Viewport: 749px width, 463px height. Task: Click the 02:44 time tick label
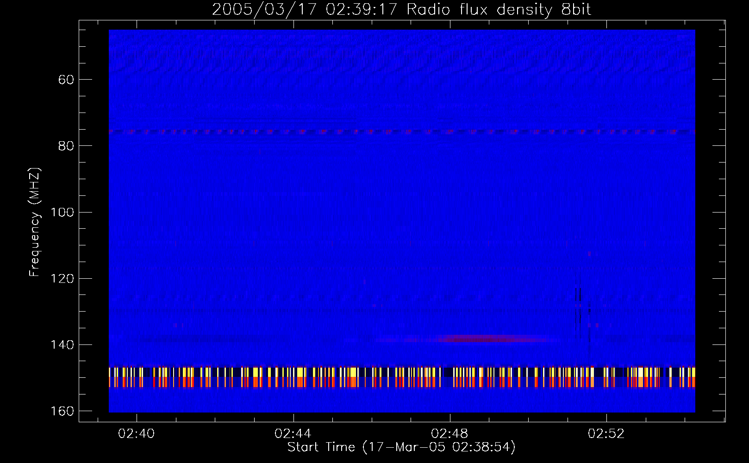pyautogui.click(x=293, y=434)
